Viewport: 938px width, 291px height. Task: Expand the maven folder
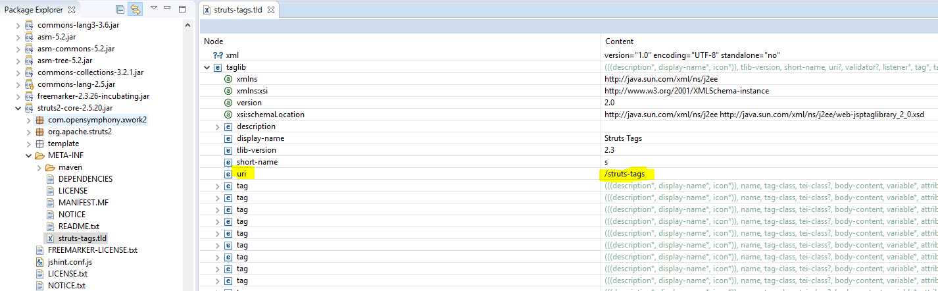39,167
